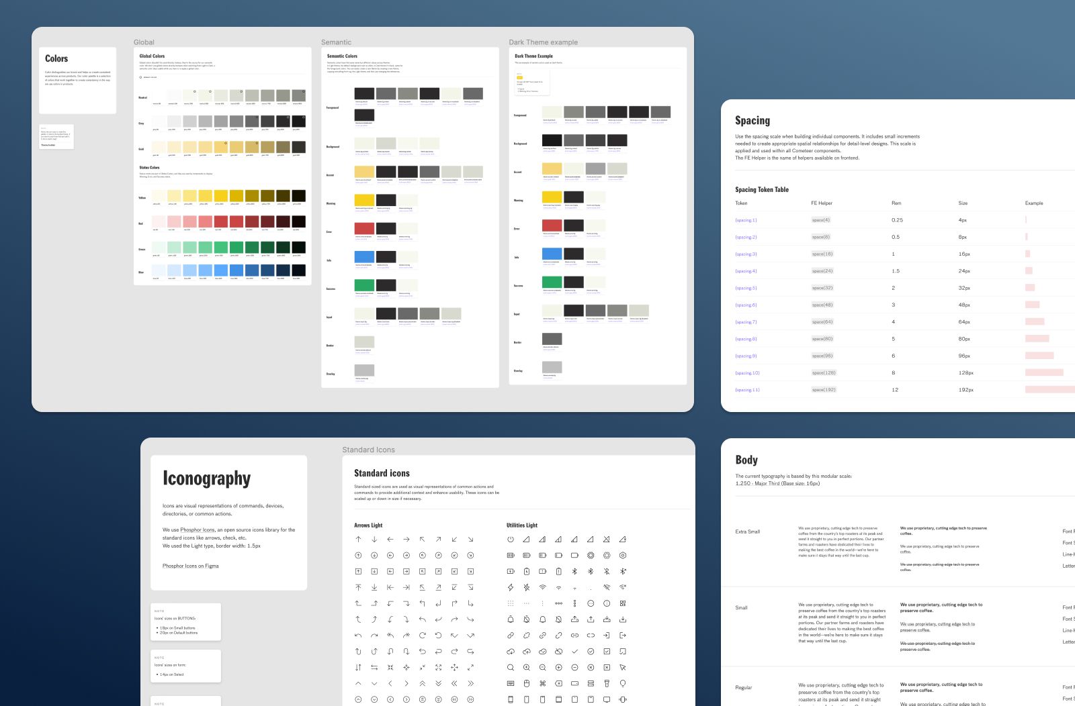The image size is (1075, 706).
Task: Select the zoom-in magnifier with plus icon
Action: point(526,667)
